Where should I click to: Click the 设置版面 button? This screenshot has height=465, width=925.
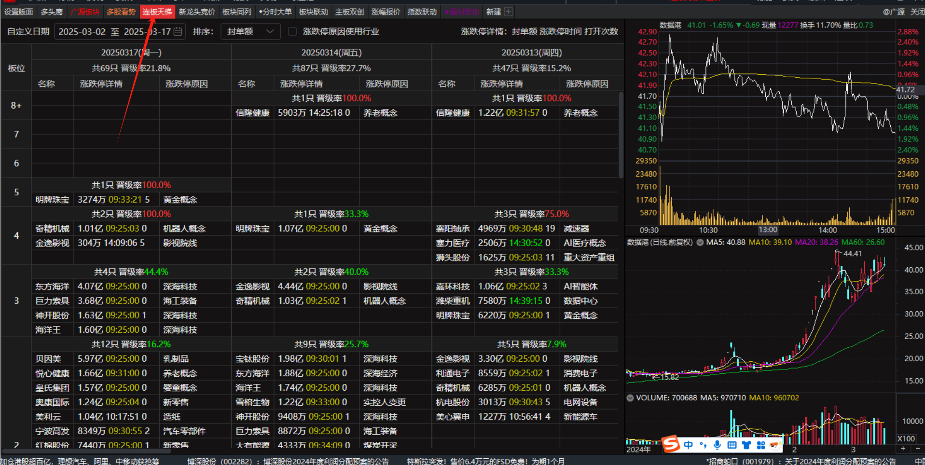pyautogui.click(x=19, y=12)
